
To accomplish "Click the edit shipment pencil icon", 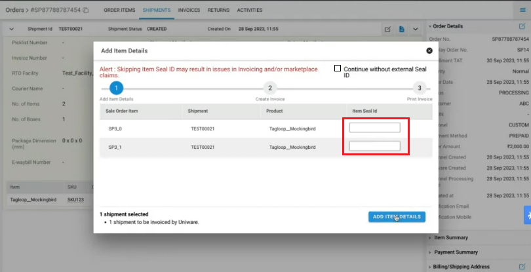I will (387, 29).
